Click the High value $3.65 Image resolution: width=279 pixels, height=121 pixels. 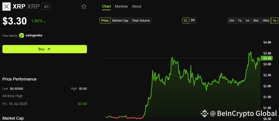tap(83, 89)
